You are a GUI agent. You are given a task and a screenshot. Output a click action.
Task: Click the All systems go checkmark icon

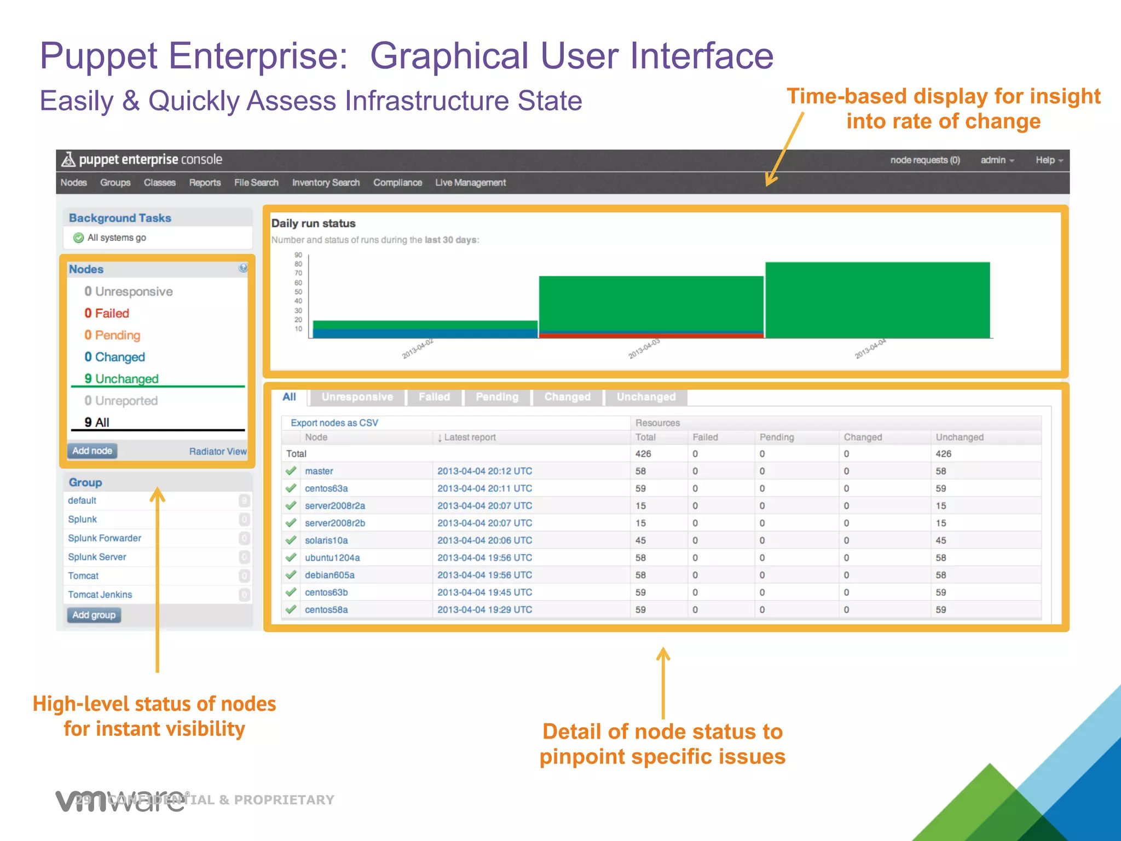click(78, 238)
